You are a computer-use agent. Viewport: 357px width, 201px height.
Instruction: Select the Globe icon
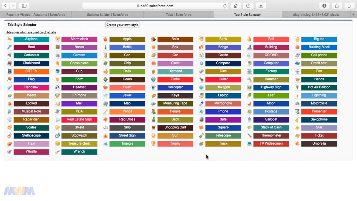[154, 80]
